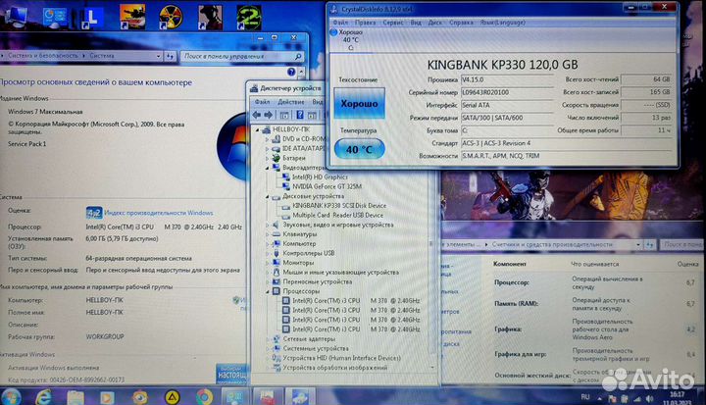Viewport: 706px width, 405px height.
Task: Click the back arrow in Device Manager toolbar
Action: click(x=257, y=115)
